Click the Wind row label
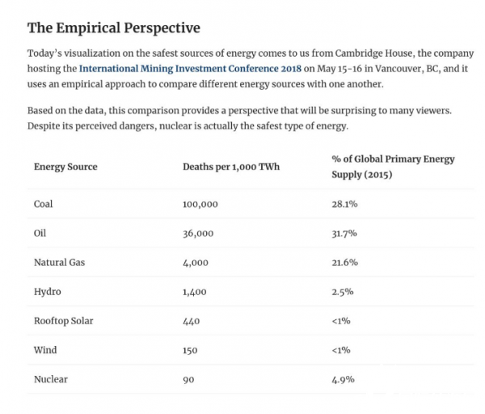The image size is (485, 414). (44, 350)
